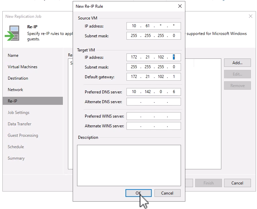Select the Re-IP step in sidebar
The image size is (257, 209).
[x=12, y=101]
